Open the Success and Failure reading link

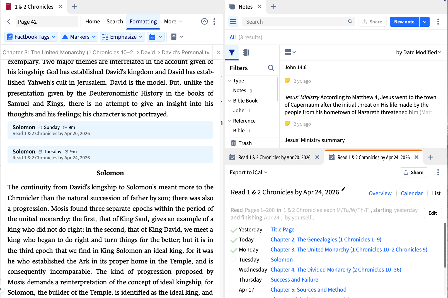coord(294,280)
